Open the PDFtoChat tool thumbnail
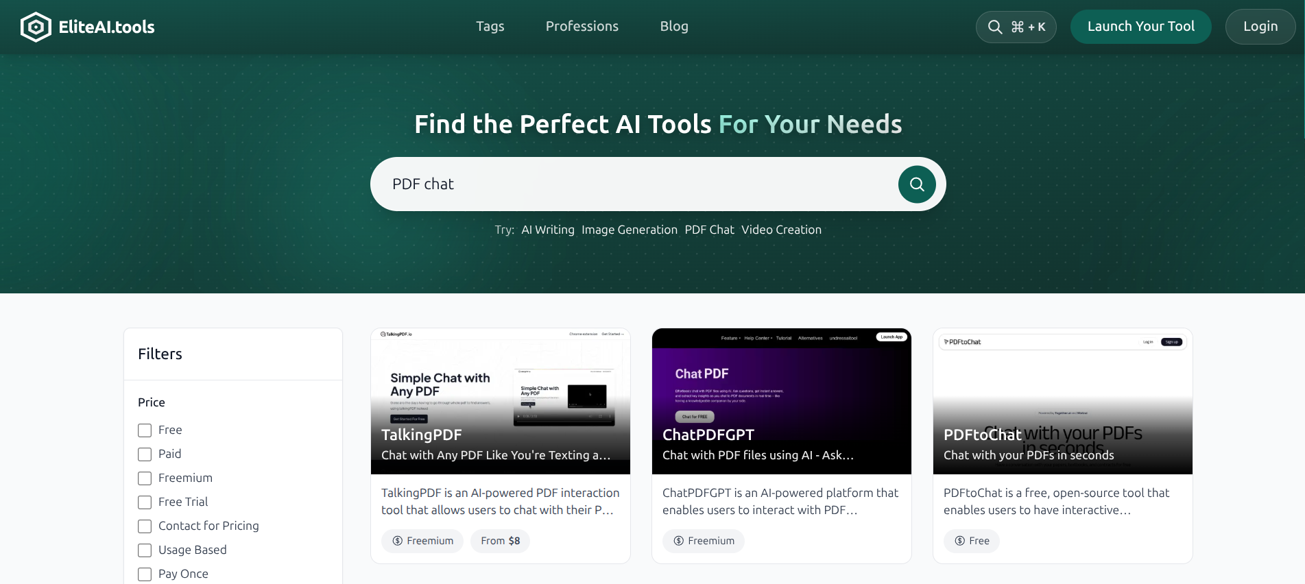1305x584 pixels. pos(1063,401)
